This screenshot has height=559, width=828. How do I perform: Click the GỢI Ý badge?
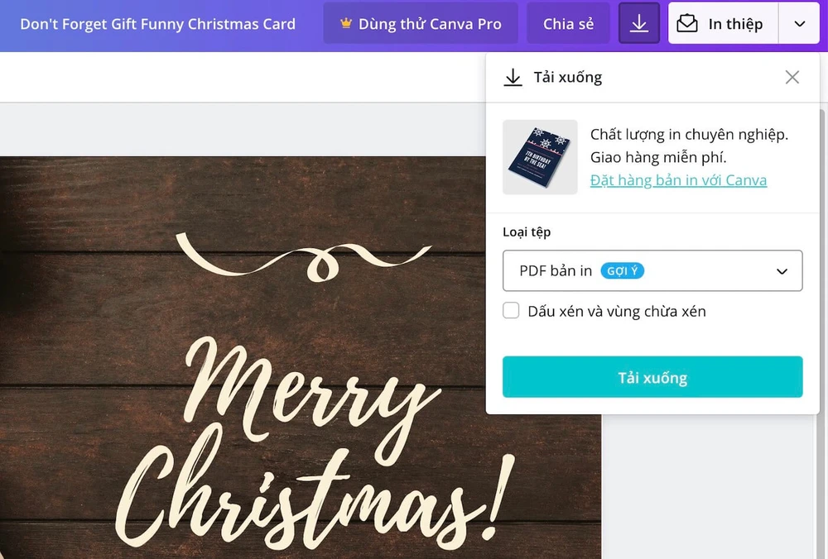pos(623,270)
